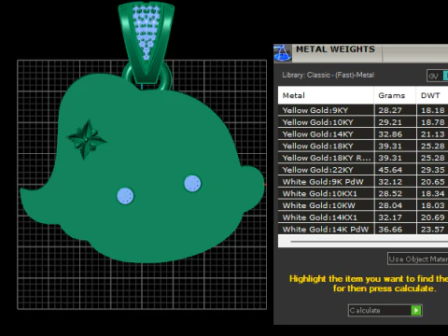Sort by the Grams column header
The width and height of the screenshot is (448, 336).
point(395,95)
